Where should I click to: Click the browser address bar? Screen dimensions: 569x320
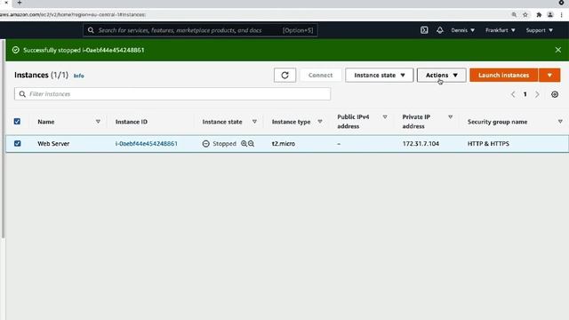pyautogui.click(x=254, y=15)
